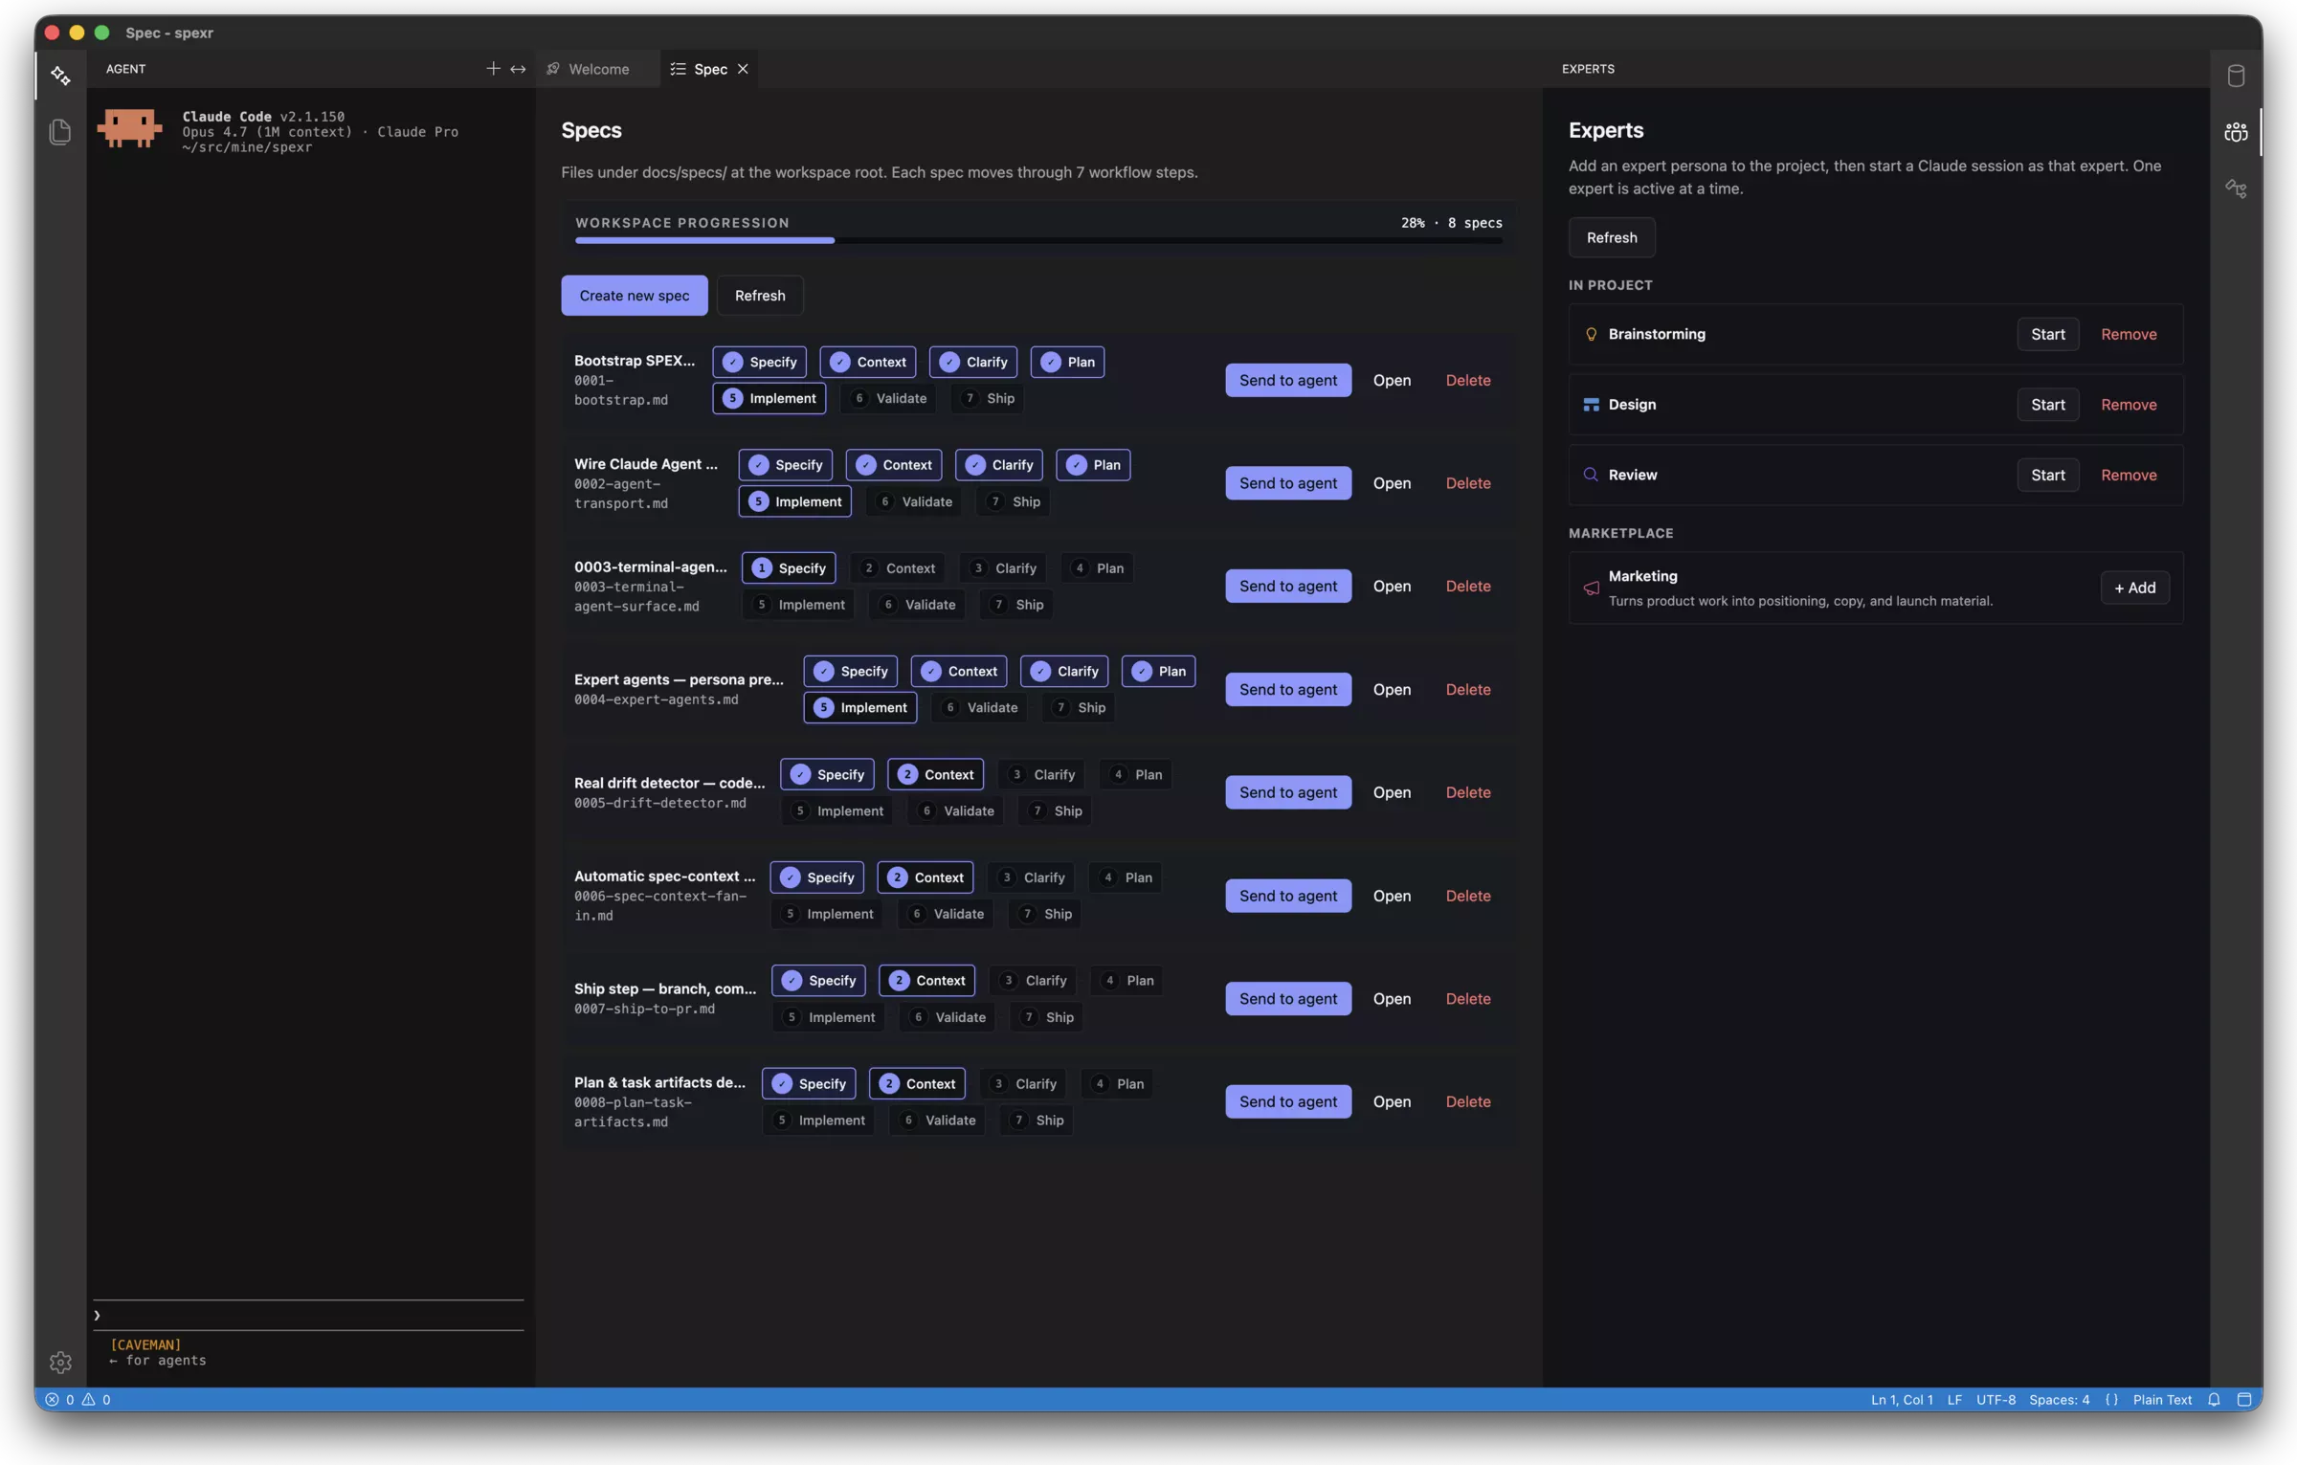
Task: Select Context step of Real drift detector spec
Action: click(935, 774)
